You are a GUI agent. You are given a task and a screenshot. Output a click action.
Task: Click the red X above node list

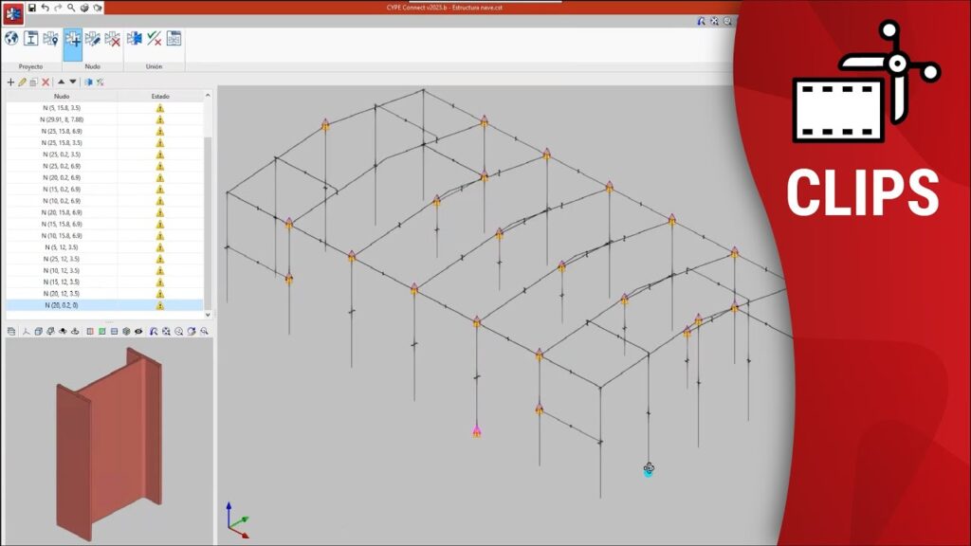pos(45,82)
